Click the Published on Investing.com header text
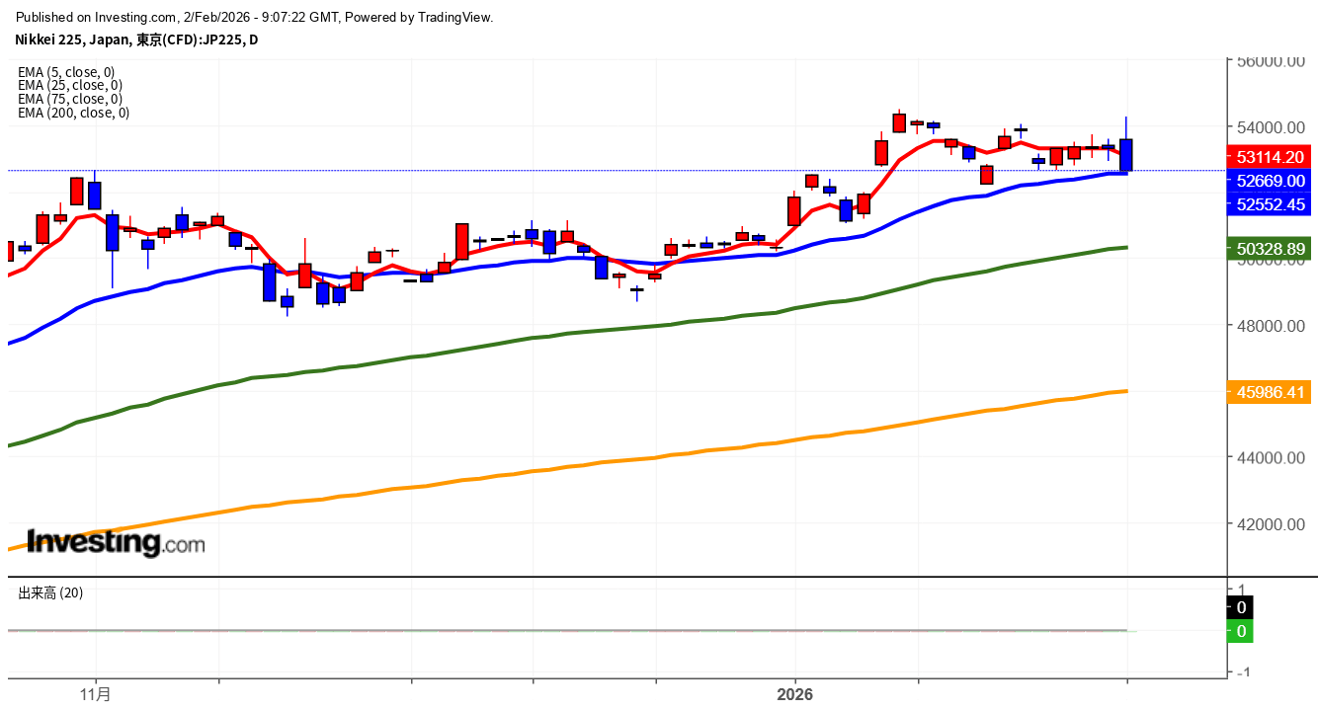1318x711 pixels. [255, 17]
